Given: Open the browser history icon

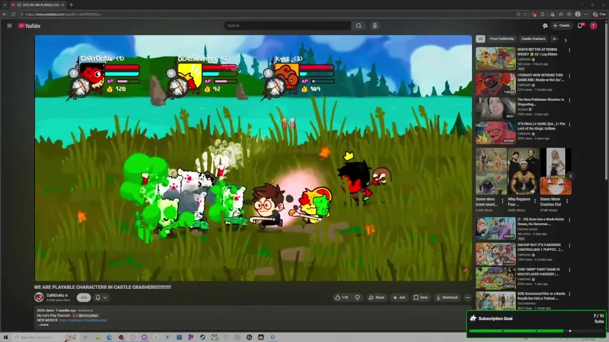Looking at the screenshot, I should (569, 14).
